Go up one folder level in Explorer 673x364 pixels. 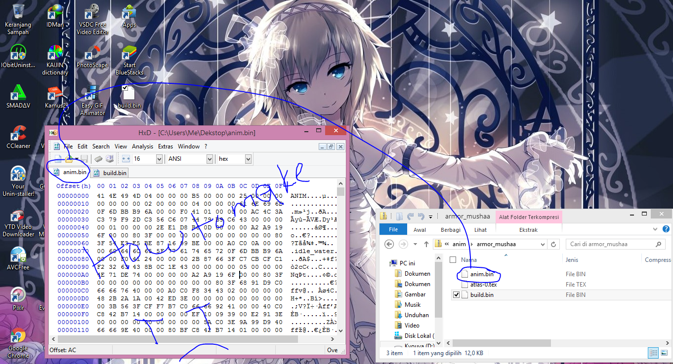(x=426, y=244)
